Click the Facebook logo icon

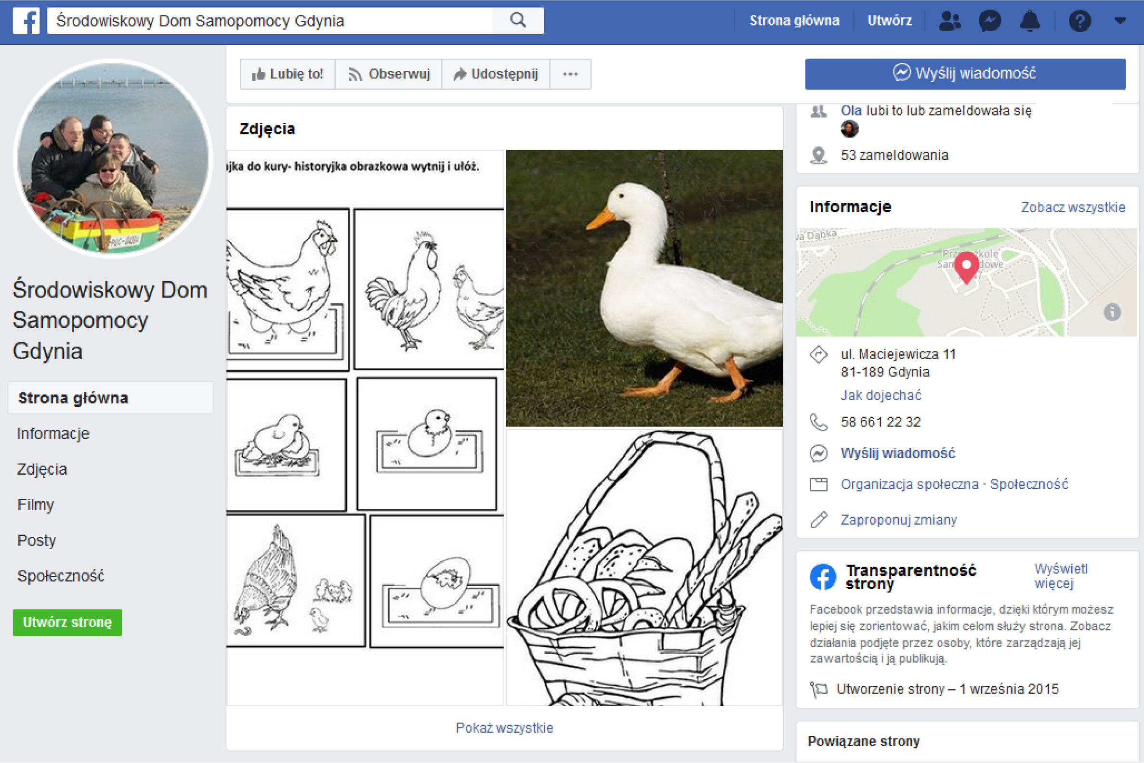point(26,21)
